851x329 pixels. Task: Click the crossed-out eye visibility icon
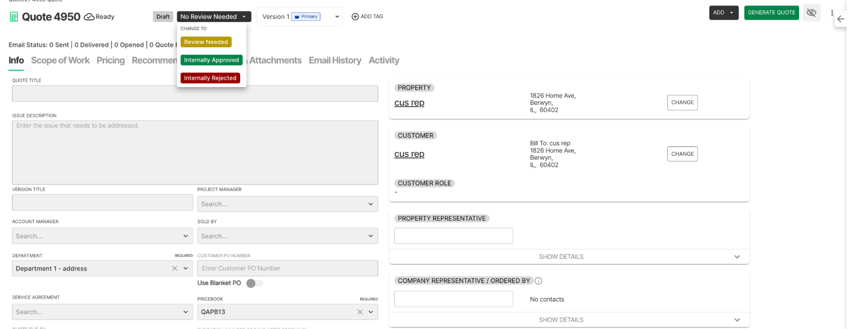click(x=811, y=13)
